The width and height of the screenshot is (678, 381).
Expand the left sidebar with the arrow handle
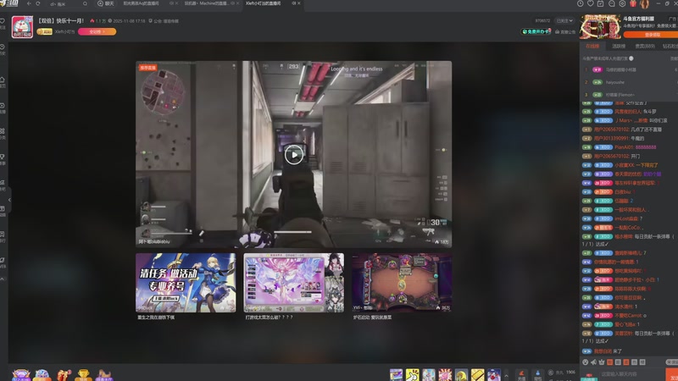[9, 200]
